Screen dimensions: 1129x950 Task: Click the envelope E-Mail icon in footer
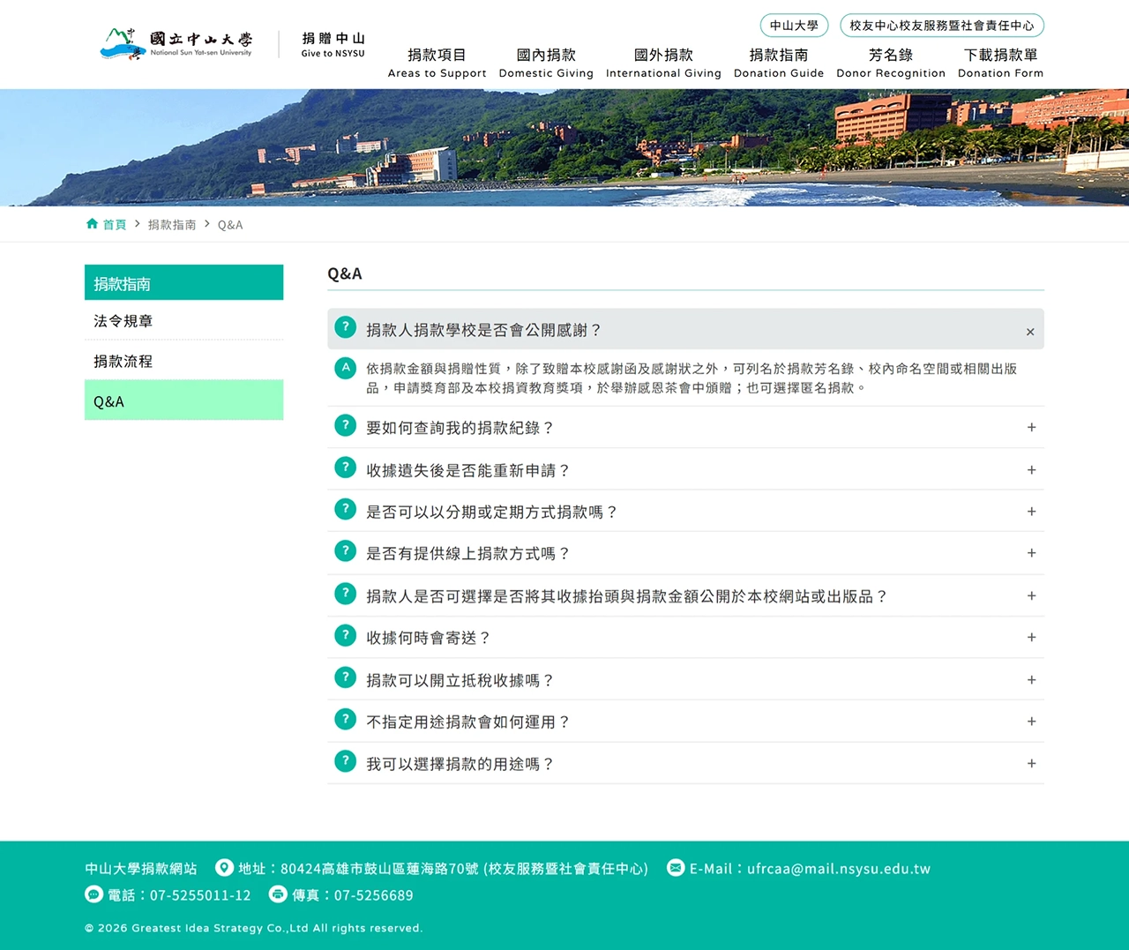tap(676, 868)
